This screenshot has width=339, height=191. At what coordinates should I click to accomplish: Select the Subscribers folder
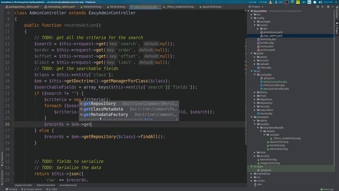(x=265, y=110)
